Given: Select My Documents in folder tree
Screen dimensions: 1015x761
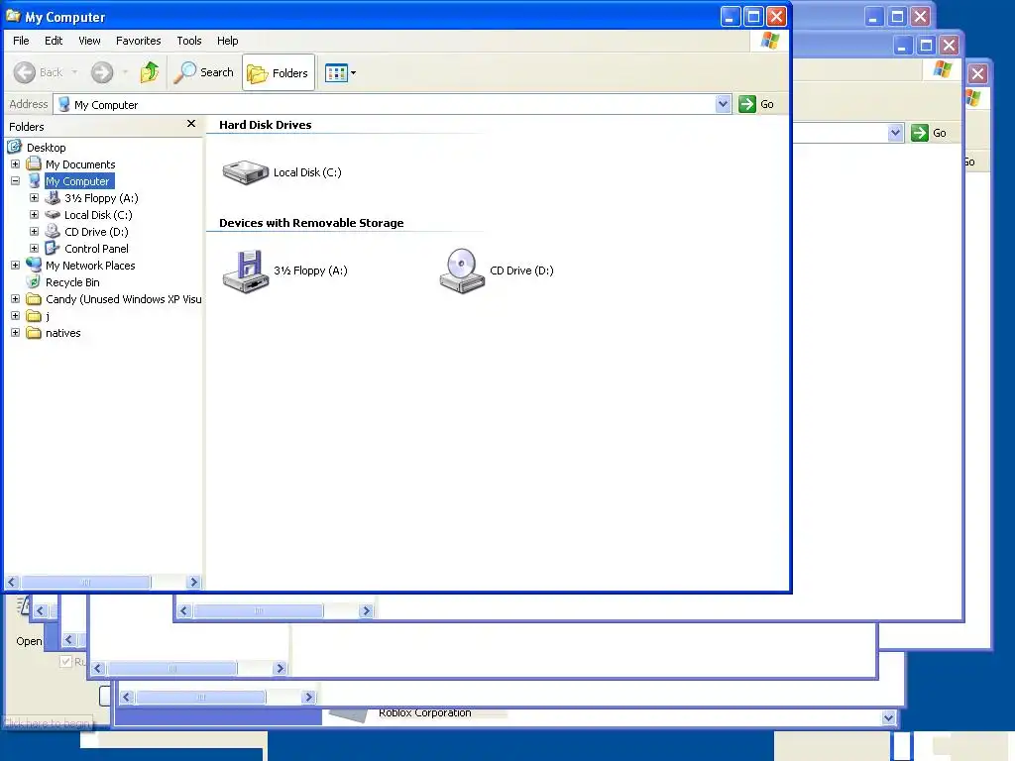Looking at the screenshot, I should (80, 164).
